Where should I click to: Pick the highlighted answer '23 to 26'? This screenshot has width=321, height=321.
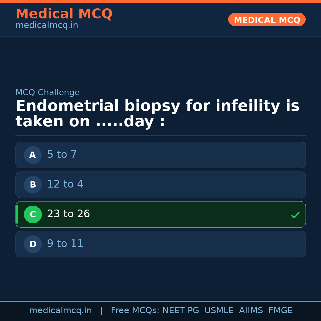click(x=160, y=214)
